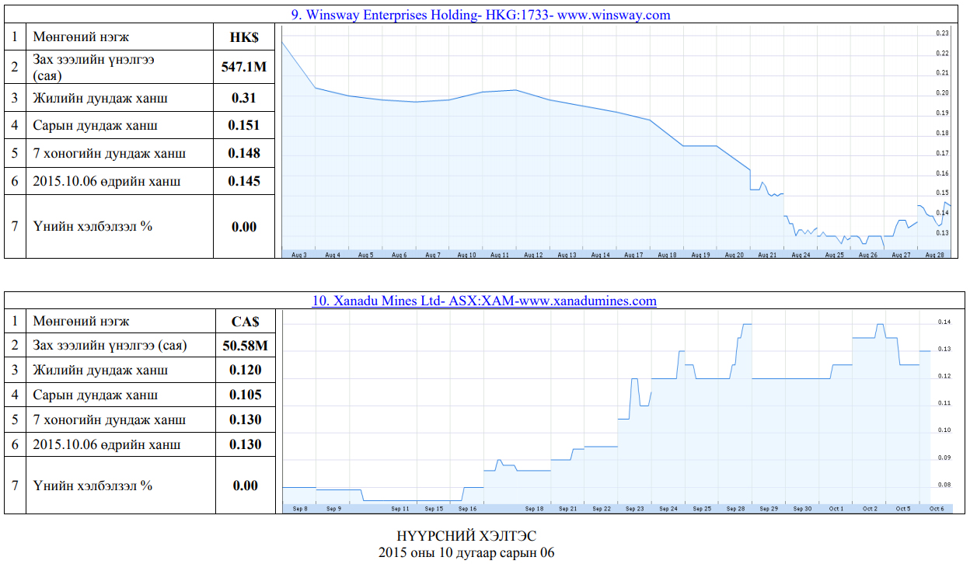970x564 pixels.
Task: Click the Sep 8 date on Xanadu chart
Action: pyautogui.click(x=300, y=509)
